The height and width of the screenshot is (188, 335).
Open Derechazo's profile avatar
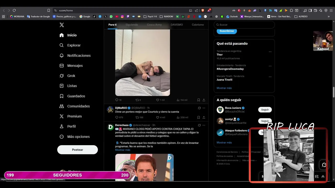point(110,127)
